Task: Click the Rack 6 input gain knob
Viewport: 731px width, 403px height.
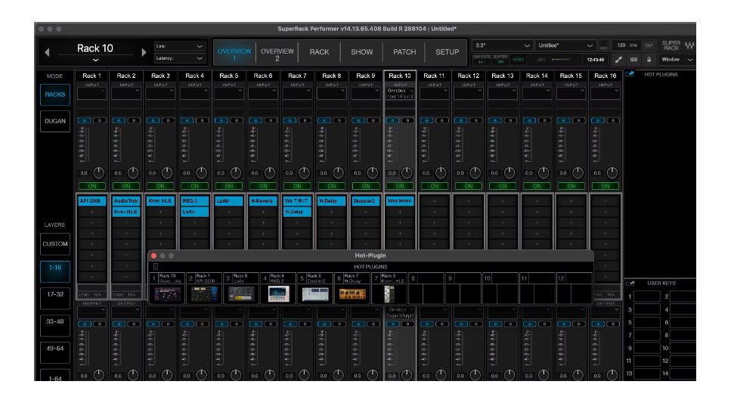Action: tap(270, 173)
